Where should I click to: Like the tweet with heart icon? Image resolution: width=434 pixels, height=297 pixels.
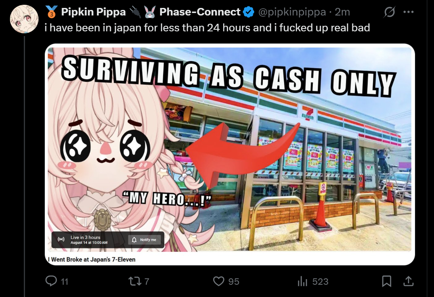click(x=218, y=281)
